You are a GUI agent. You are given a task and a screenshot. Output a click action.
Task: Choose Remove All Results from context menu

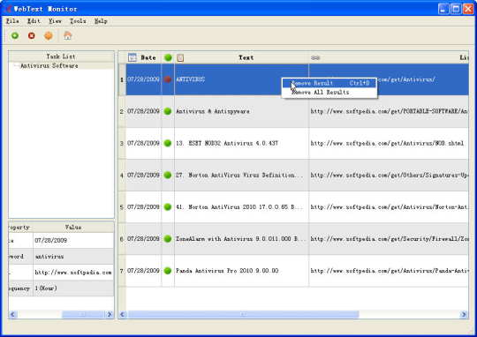point(329,92)
